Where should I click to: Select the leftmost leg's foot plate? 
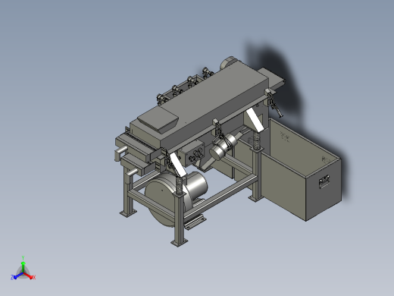click(x=128, y=213)
